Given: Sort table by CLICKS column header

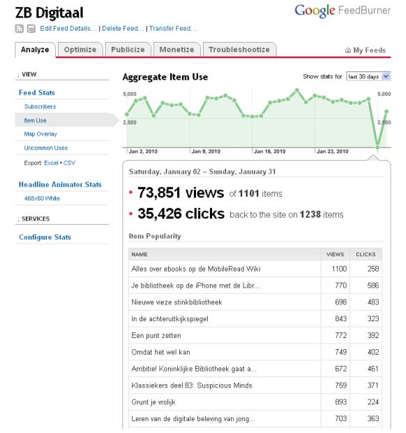Looking at the screenshot, I should point(366,255).
